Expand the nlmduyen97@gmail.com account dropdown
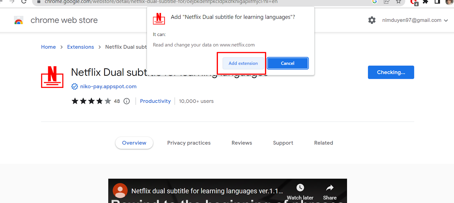The height and width of the screenshot is (203, 454). (x=415, y=20)
